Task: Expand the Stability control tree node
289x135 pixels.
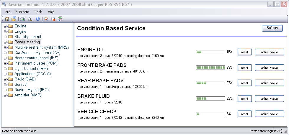Action: point(5,37)
